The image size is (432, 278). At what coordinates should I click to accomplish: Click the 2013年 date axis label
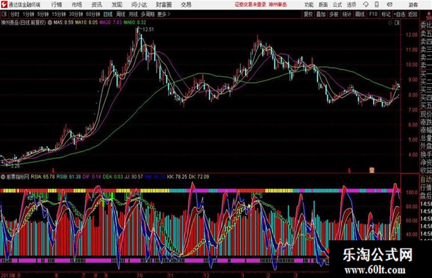(x=8, y=275)
